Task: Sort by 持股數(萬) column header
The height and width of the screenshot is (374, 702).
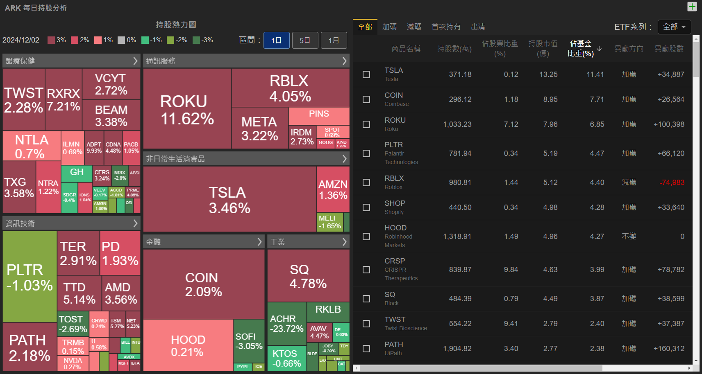Action: click(x=454, y=49)
